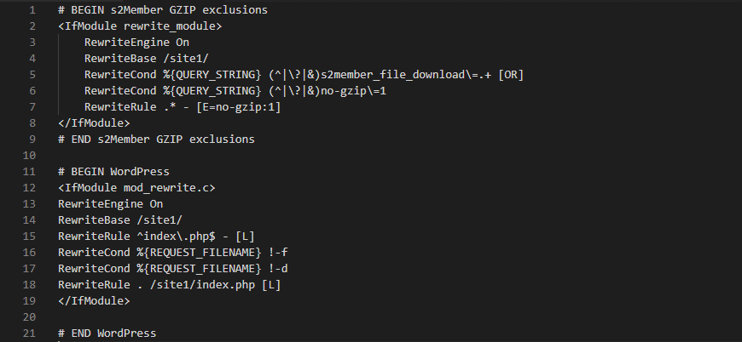Click '<IfModule mod_rewrite.c>' on line 12
The width and height of the screenshot is (742, 342).
[136, 188]
